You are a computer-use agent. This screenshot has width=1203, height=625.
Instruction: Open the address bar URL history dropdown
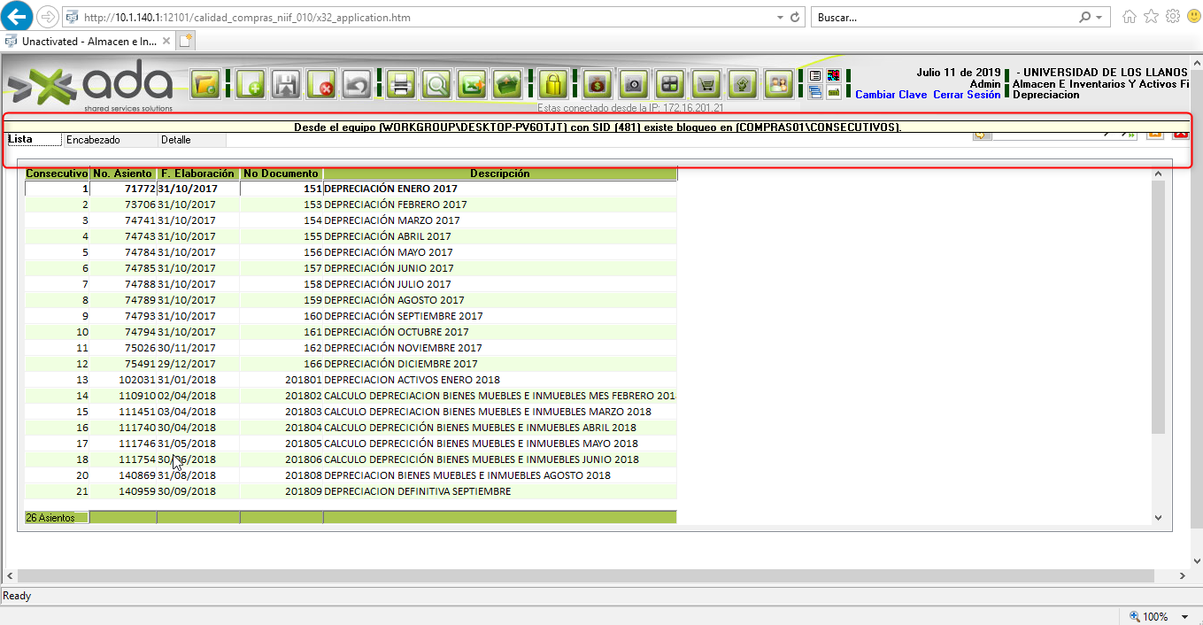click(779, 18)
